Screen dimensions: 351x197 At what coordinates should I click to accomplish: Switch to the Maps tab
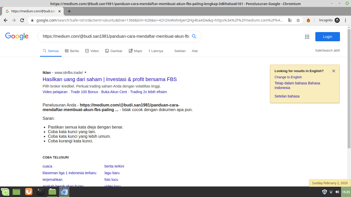135,51
